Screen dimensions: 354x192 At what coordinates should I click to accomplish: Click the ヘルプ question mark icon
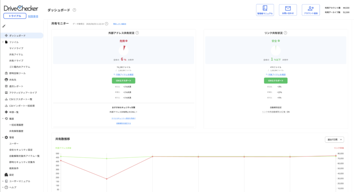[6, 187]
